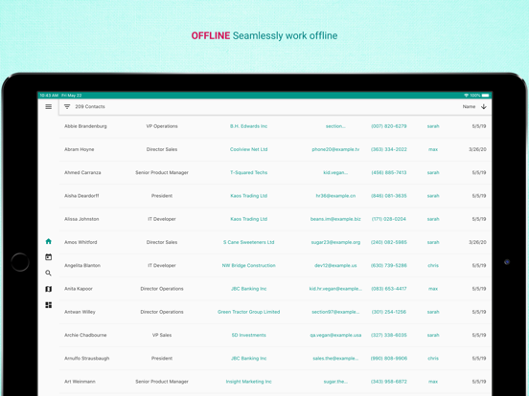Image resolution: width=529 pixels, height=396 pixels.
Task: Email sugar23@example.org
Action: [x=335, y=242]
